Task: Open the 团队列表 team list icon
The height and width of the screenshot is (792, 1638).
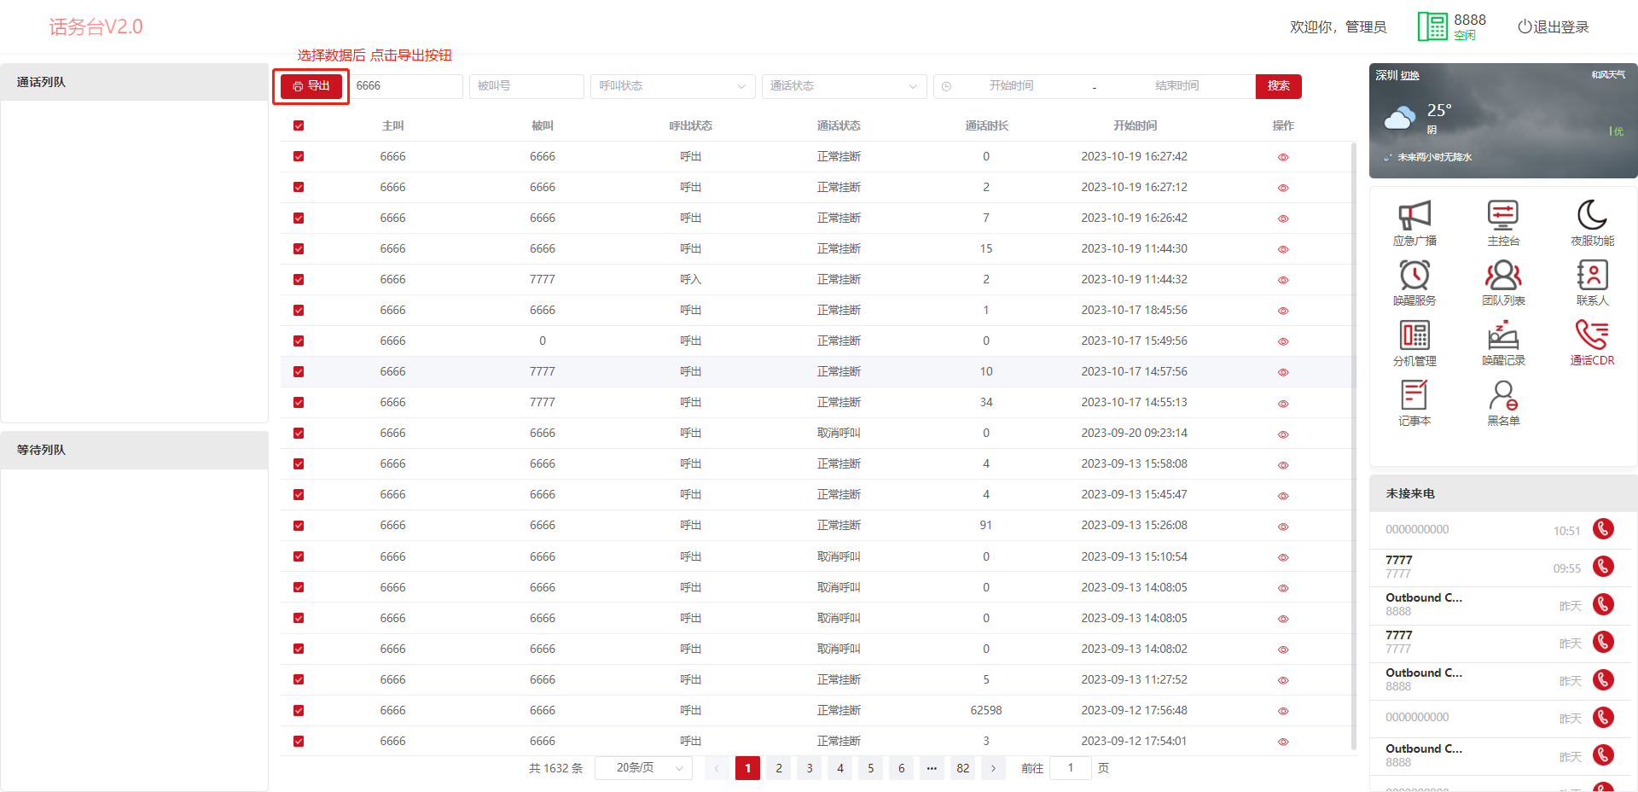Action: coord(1502,282)
